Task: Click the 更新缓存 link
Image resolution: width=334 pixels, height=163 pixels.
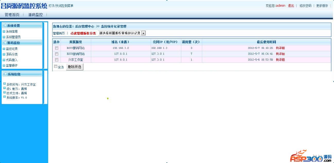Action: pos(322,6)
